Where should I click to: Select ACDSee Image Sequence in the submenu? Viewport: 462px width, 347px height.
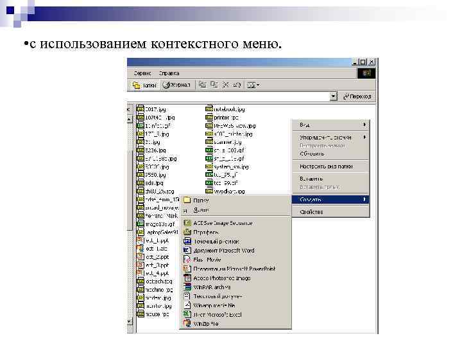point(235,223)
